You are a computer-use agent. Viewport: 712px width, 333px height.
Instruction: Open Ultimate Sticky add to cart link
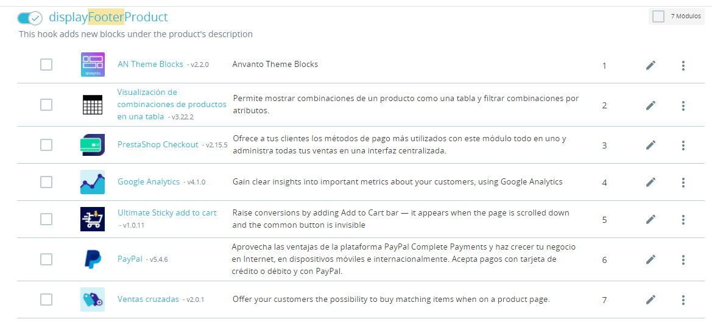click(x=167, y=213)
